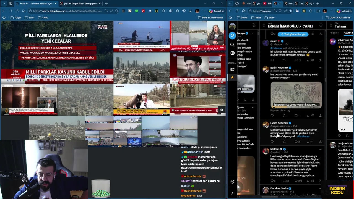
Task: Open İBB Davası sketch link card thumbnail
Action: point(296,95)
